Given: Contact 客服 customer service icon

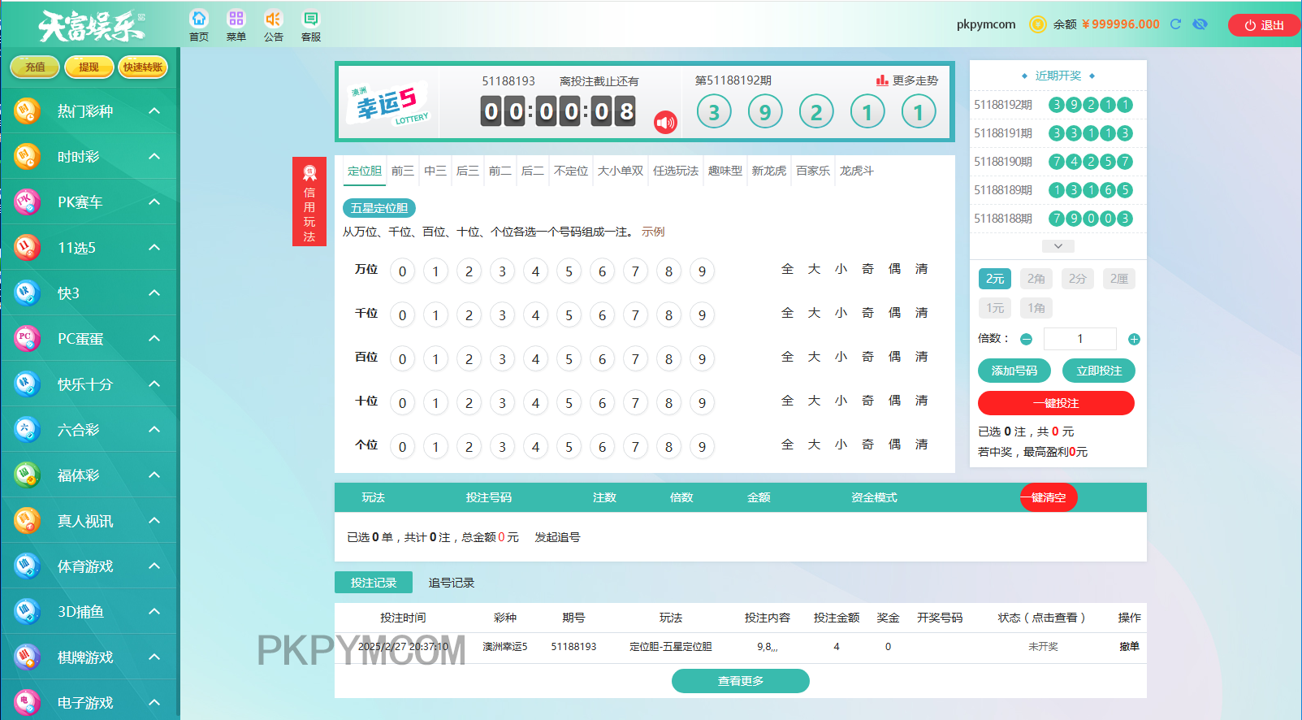Looking at the screenshot, I should pyautogui.click(x=311, y=19).
